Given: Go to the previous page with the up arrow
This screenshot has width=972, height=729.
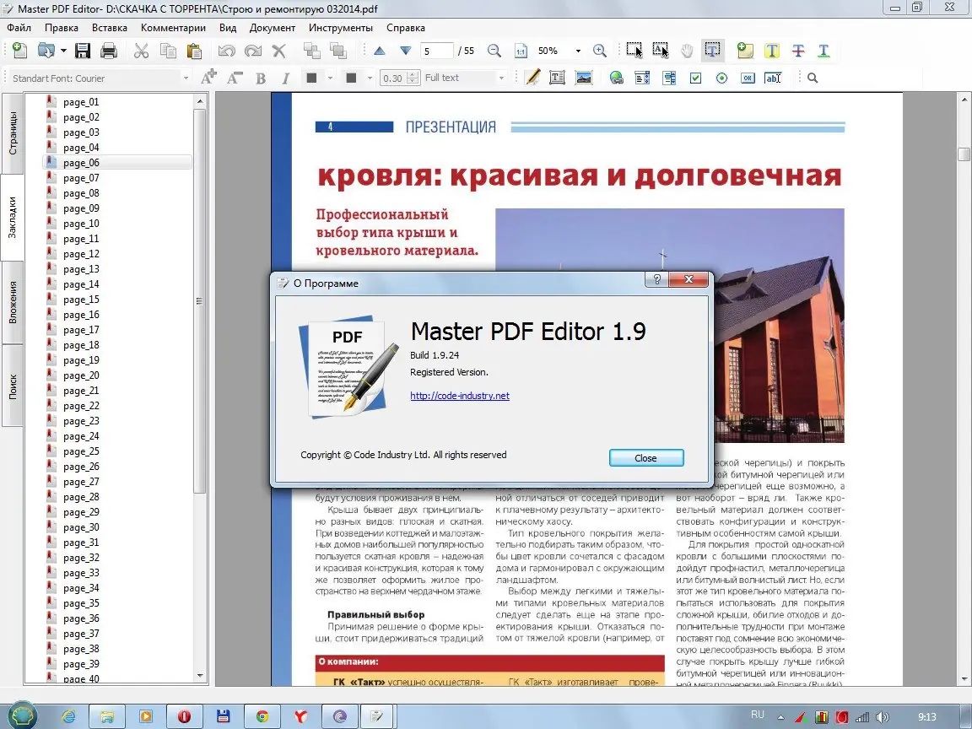Looking at the screenshot, I should 380,51.
